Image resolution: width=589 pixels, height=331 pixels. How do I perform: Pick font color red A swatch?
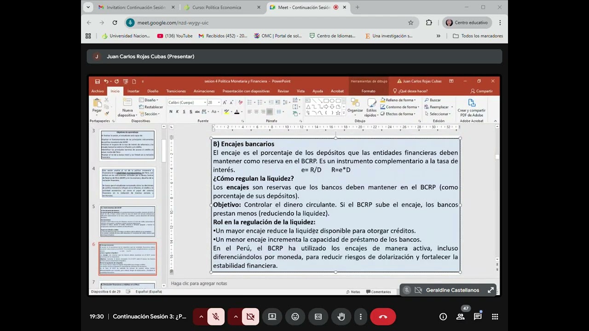point(237,112)
